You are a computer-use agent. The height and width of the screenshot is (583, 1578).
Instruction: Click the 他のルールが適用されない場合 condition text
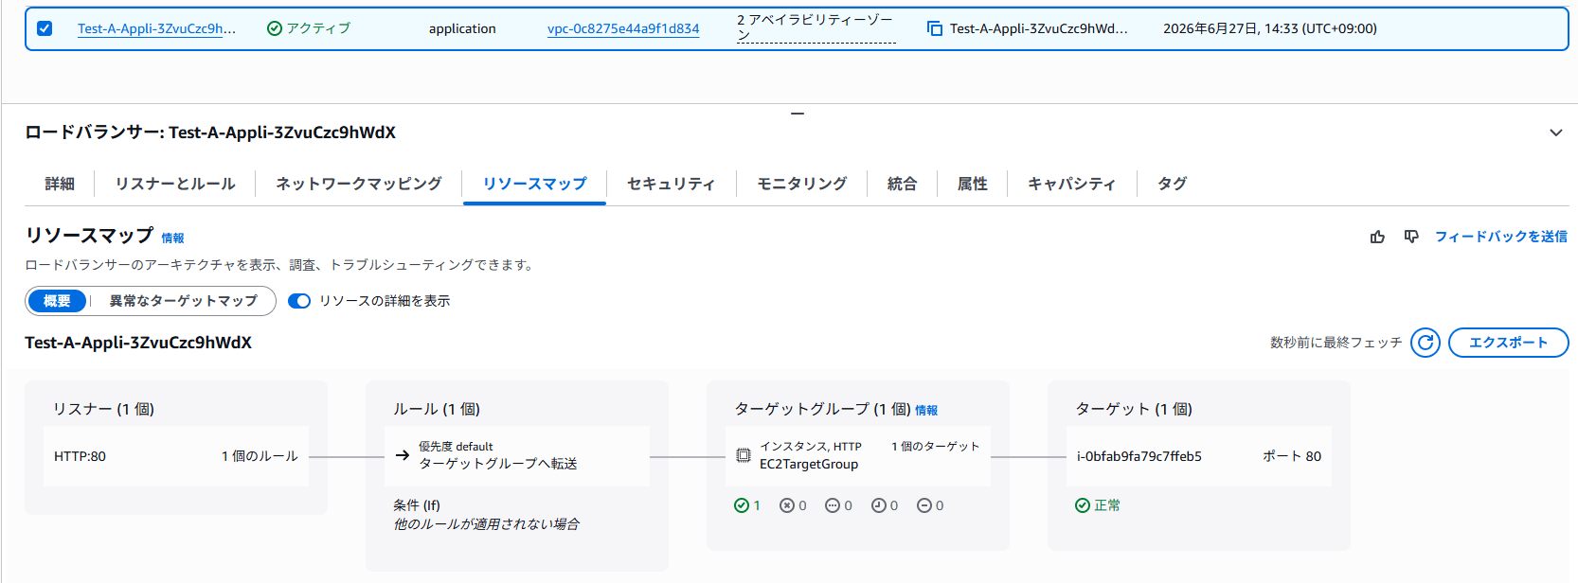[x=487, y=524]
